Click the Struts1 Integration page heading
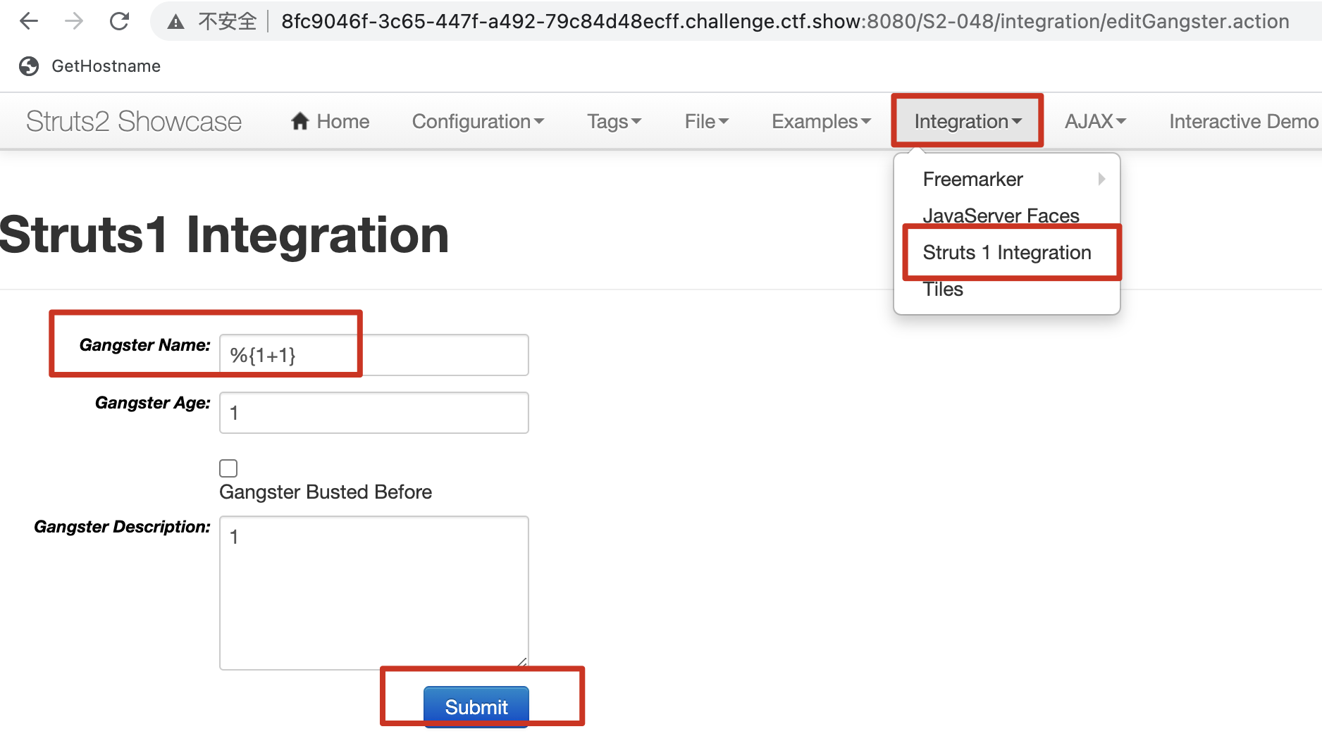1322x748 pixels. pos(224,235)
